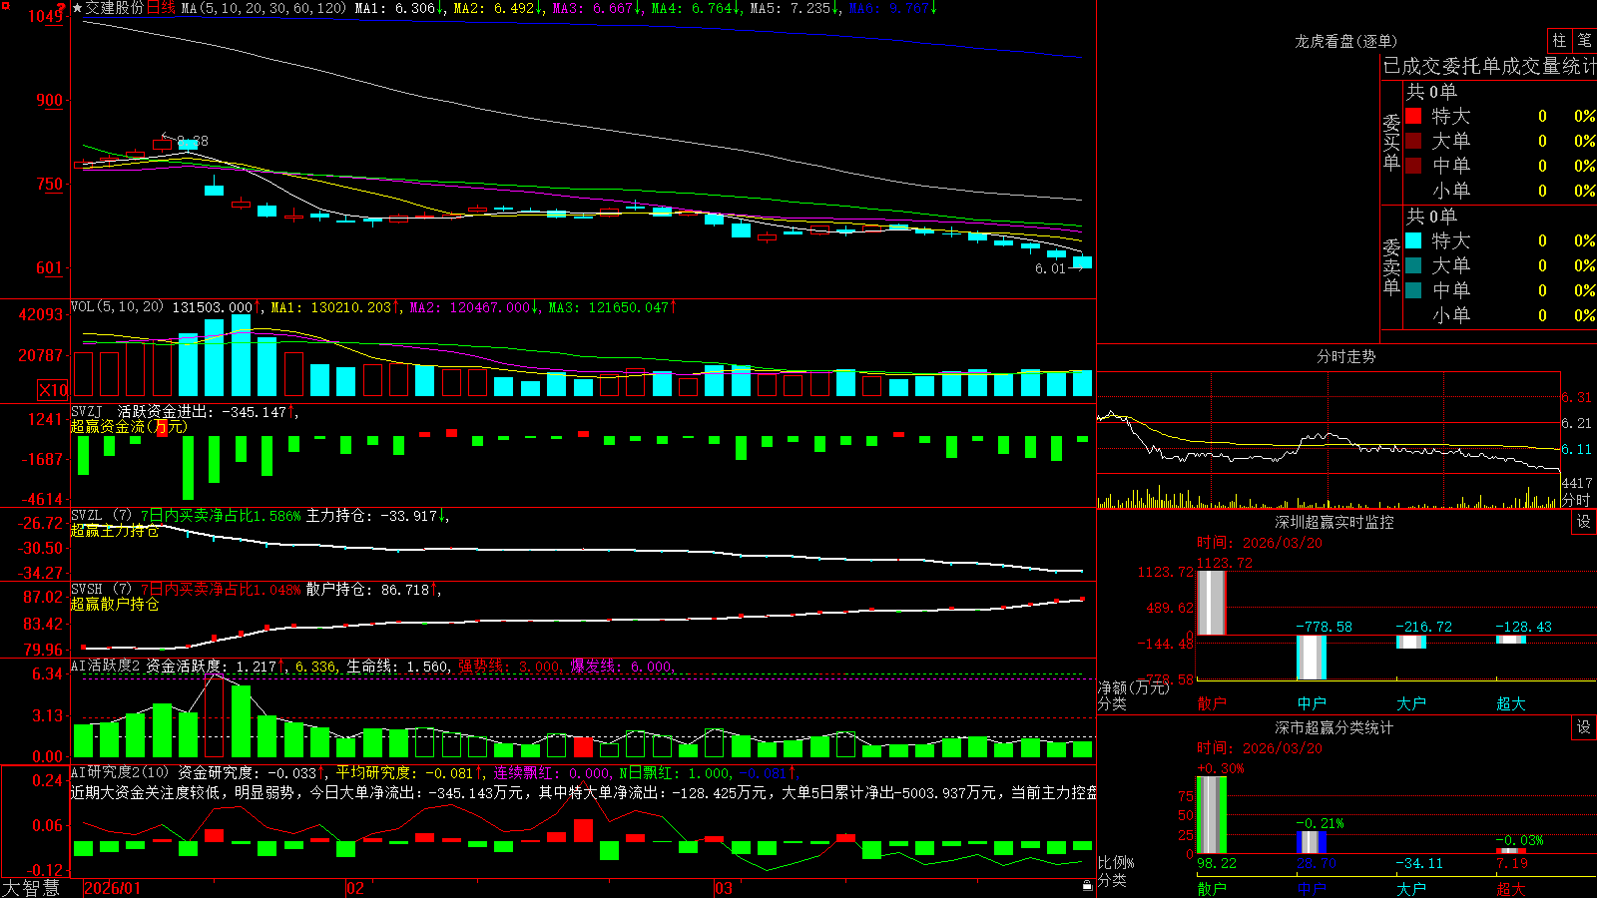
Task: Click the star icon beside 交建股份
Action: click(x=77, y=8)
